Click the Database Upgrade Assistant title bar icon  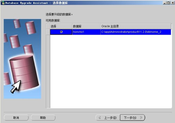pos(3,2)
